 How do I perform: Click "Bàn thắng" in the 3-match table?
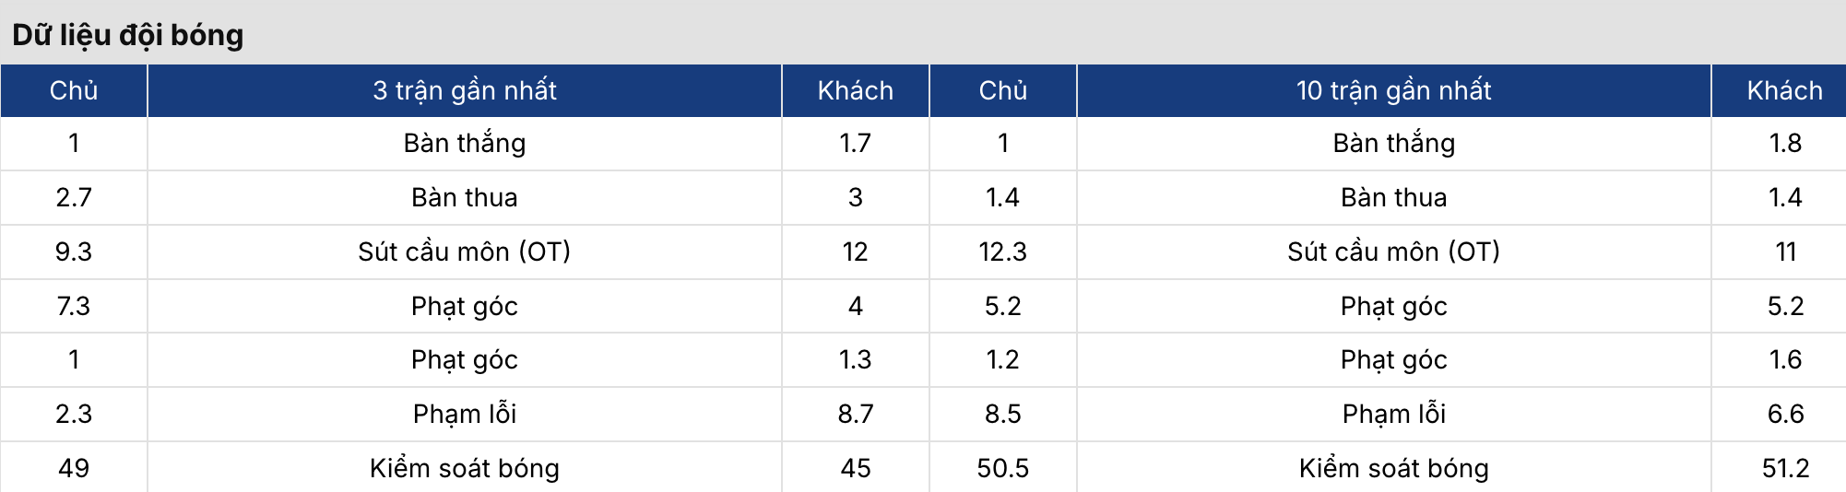click(465, 144)
